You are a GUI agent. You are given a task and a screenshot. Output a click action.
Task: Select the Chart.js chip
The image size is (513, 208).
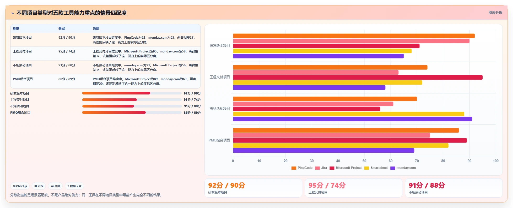coord(20,186)
